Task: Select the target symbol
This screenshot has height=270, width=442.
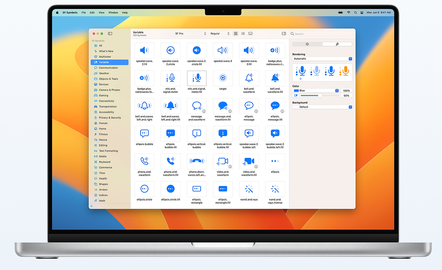Action: pyautogui.click(x=223, y=78)
